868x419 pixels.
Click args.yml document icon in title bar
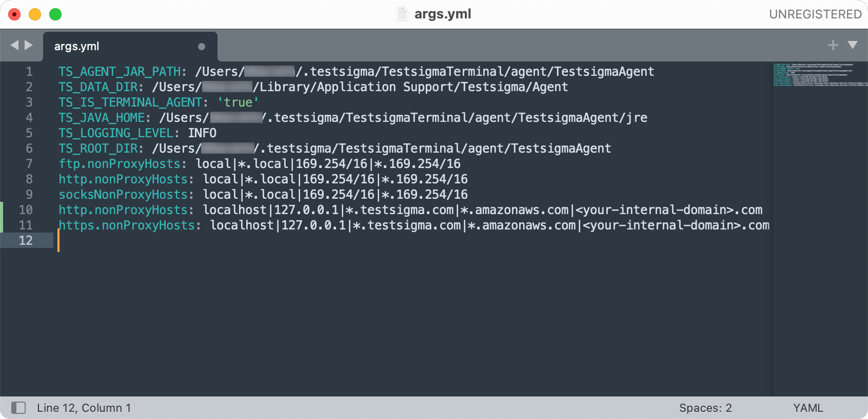(x=402, y=14)
